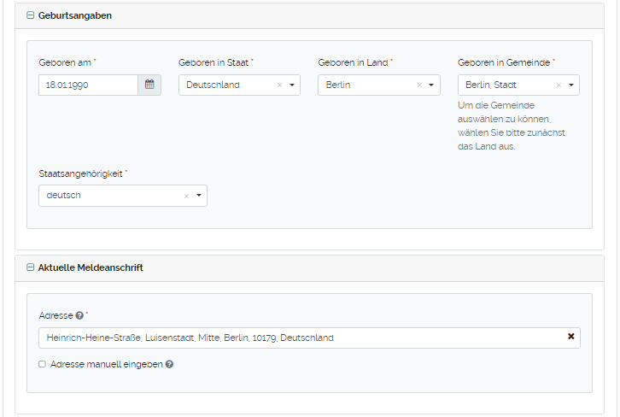Expand the Staatsangehörigkeit dropdown arrow
The height and width of the screenshot is (417, 620).
198,196
